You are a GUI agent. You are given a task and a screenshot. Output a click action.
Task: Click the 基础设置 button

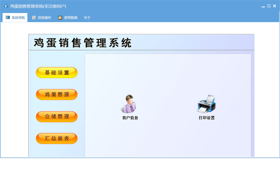click(57, 73)
